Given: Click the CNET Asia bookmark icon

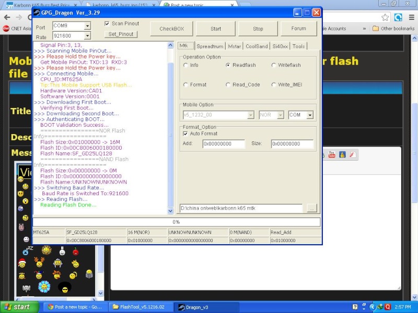Looking at the screenshot, I should click(6, 29).
